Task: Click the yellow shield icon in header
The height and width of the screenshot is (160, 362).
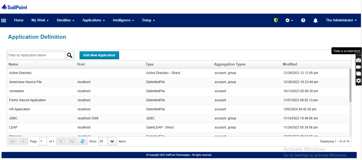Action: point(276,20)
